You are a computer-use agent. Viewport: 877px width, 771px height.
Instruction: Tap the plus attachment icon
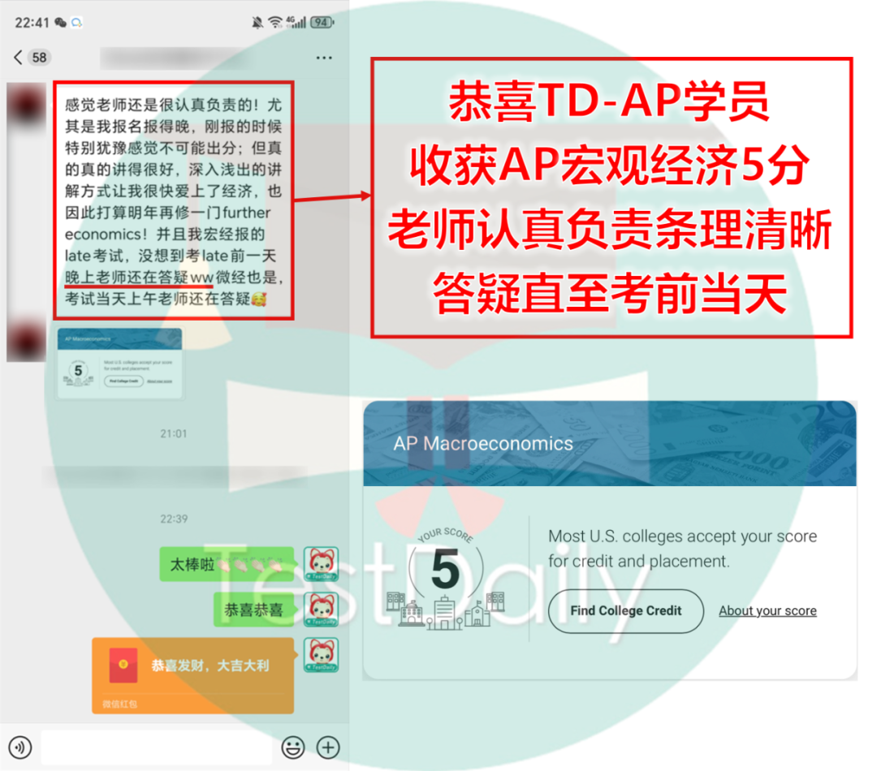coord(328,747)
